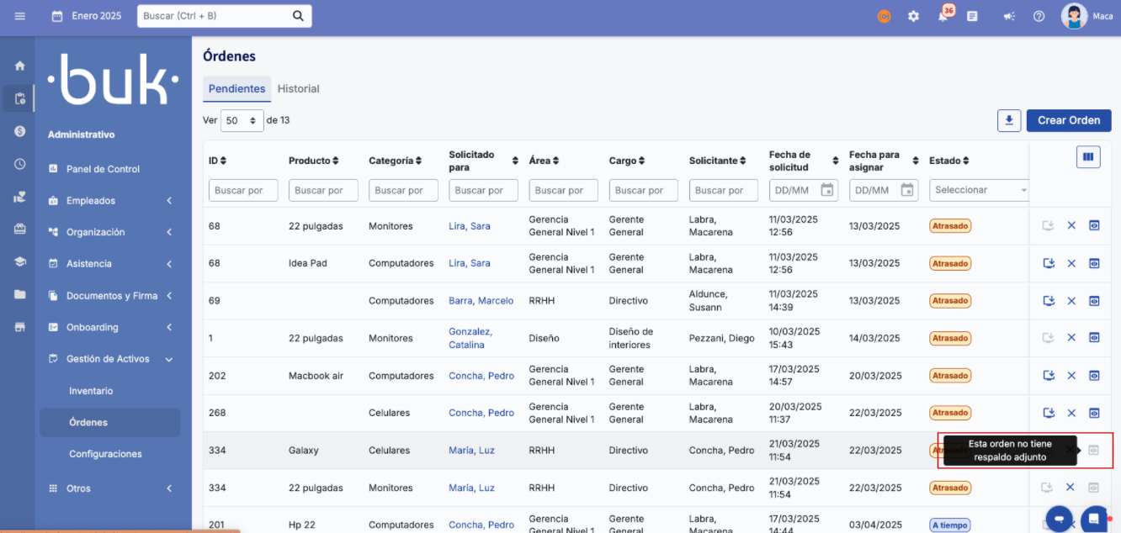Switch to the Historial tab
The height and width of the screenshot is (533, 1121).
click(298, 89)
